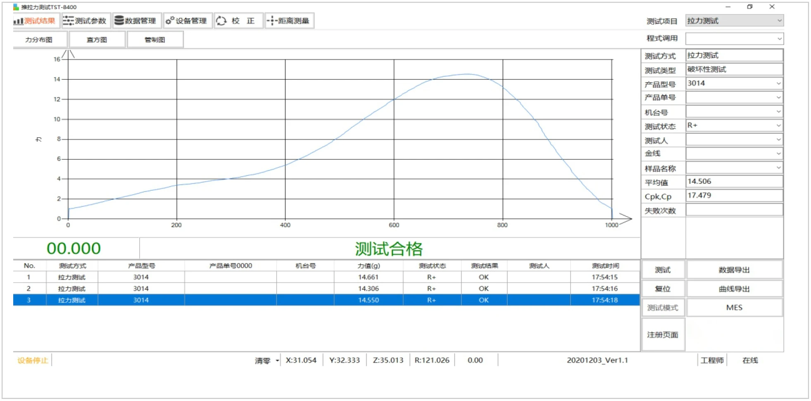Expand the 测试项目 dropdown
The height and width of the screenshot is (401, 811).
[779, 21]
